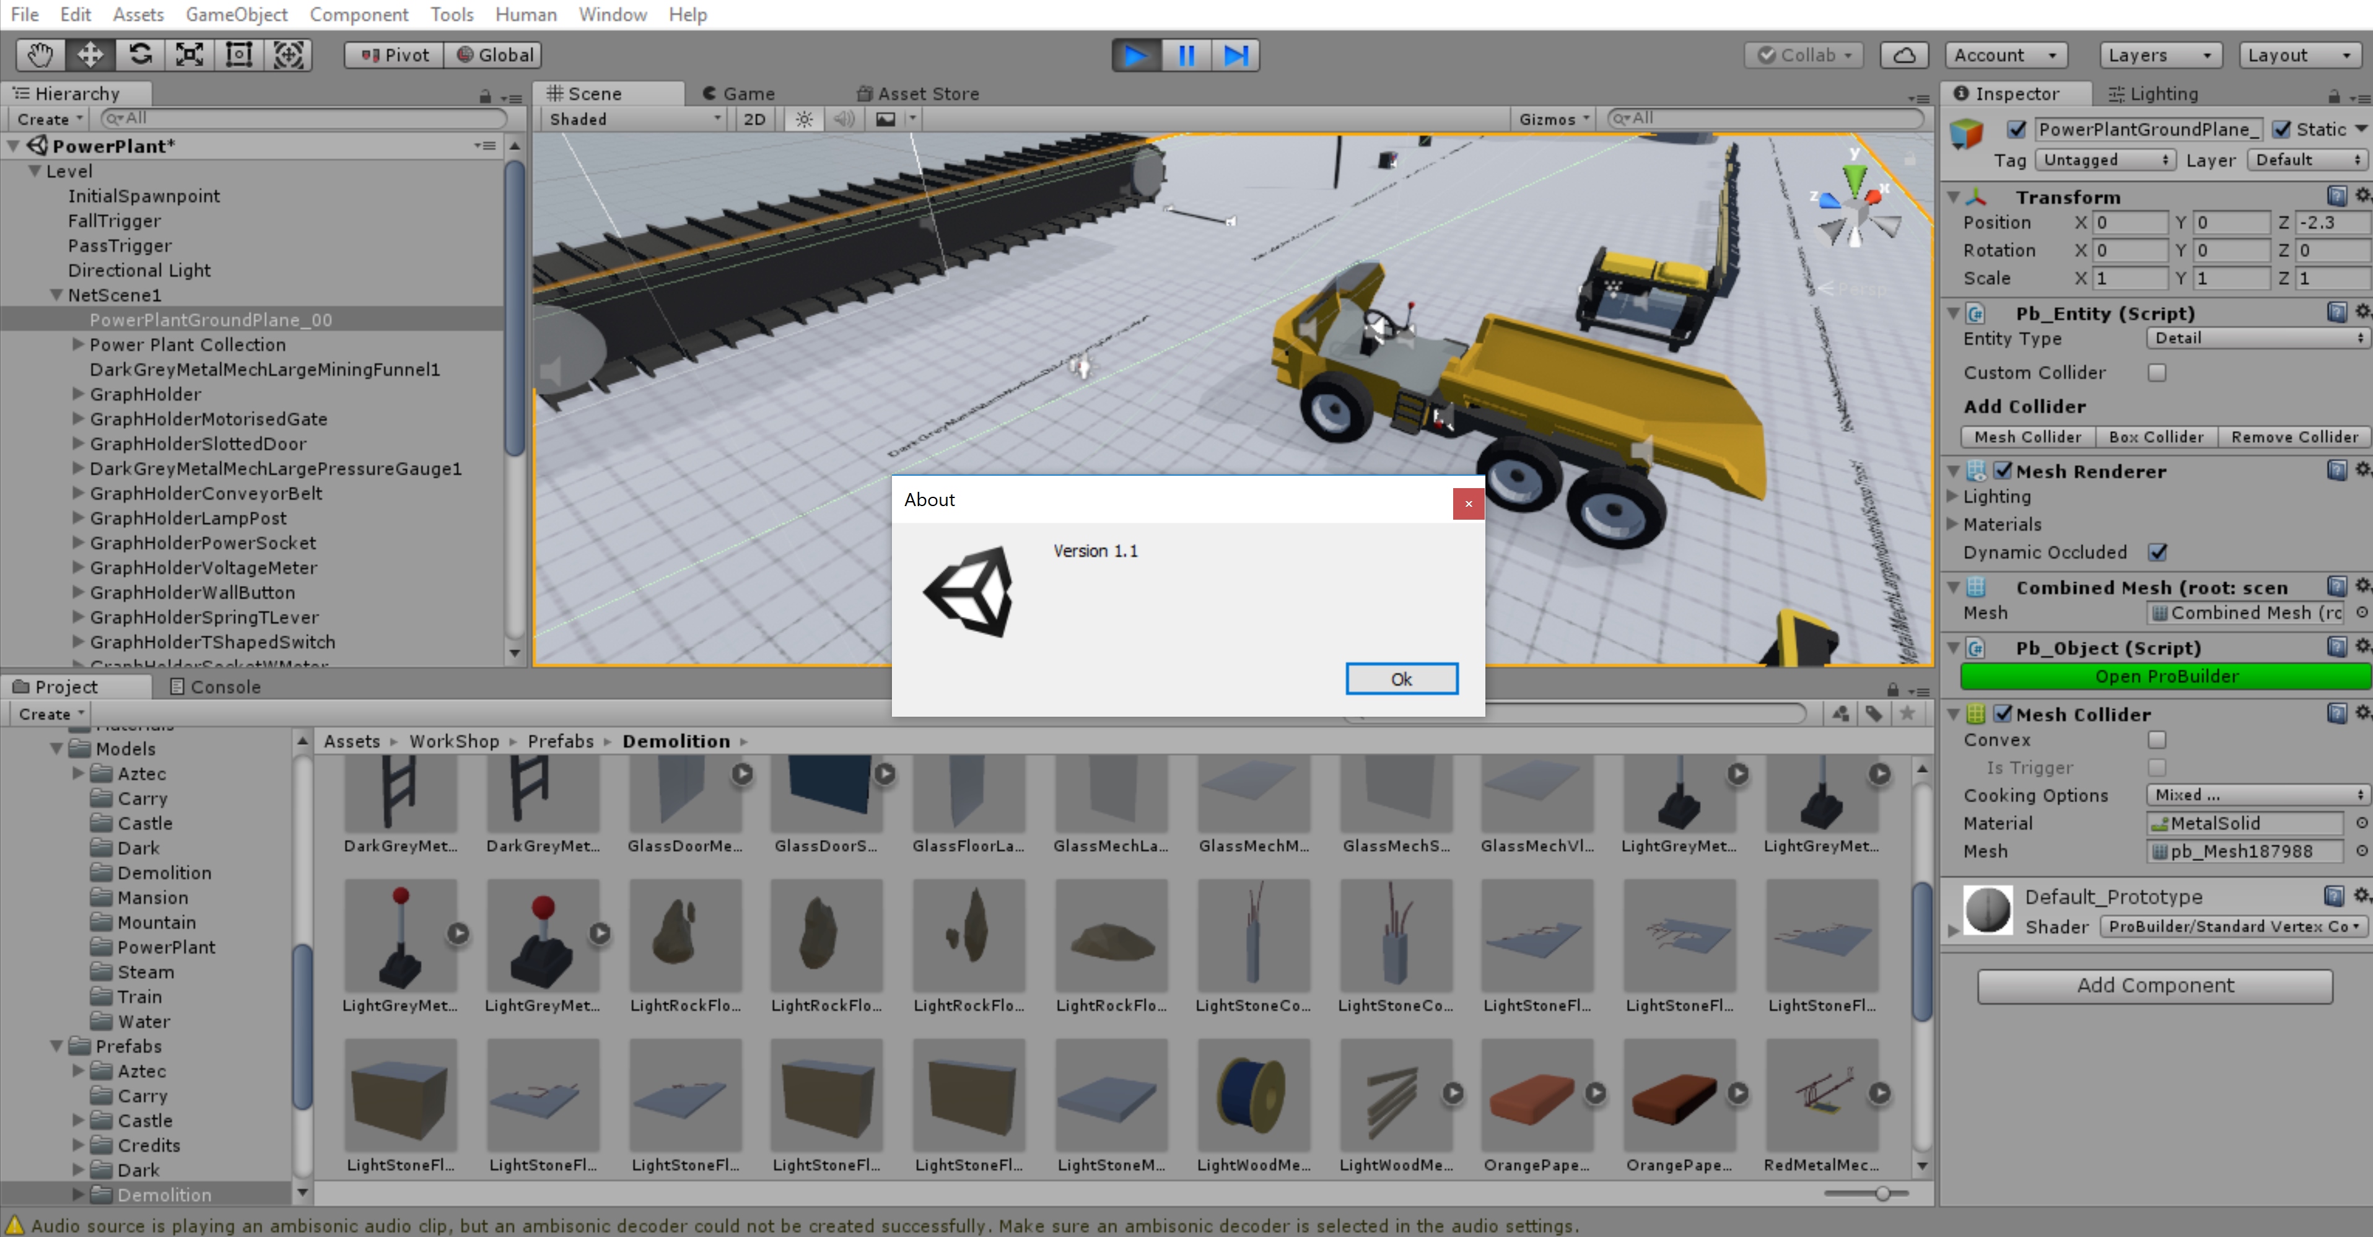Viewport: 2373px width, 1237px height.
Task: Toggle the Static checkbox
Action: click(x=2281, y=129)
